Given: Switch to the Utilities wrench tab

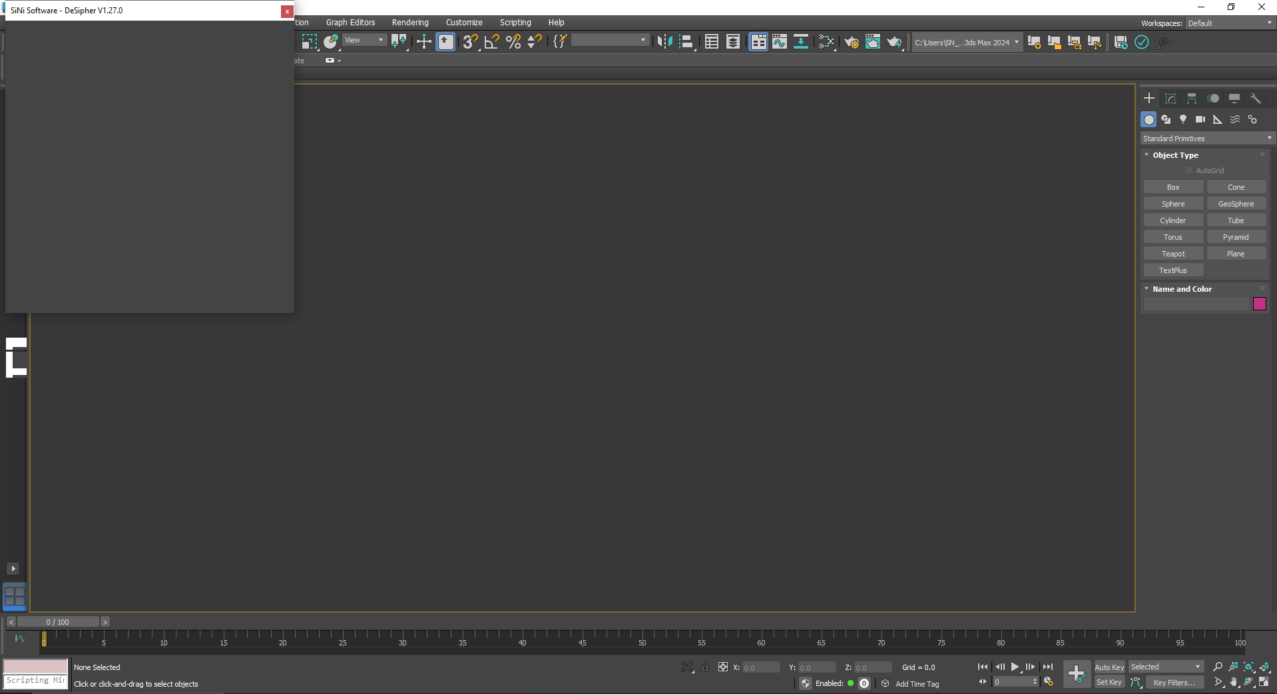Looking at the screenshot, I should click(x=1256, y=99).
